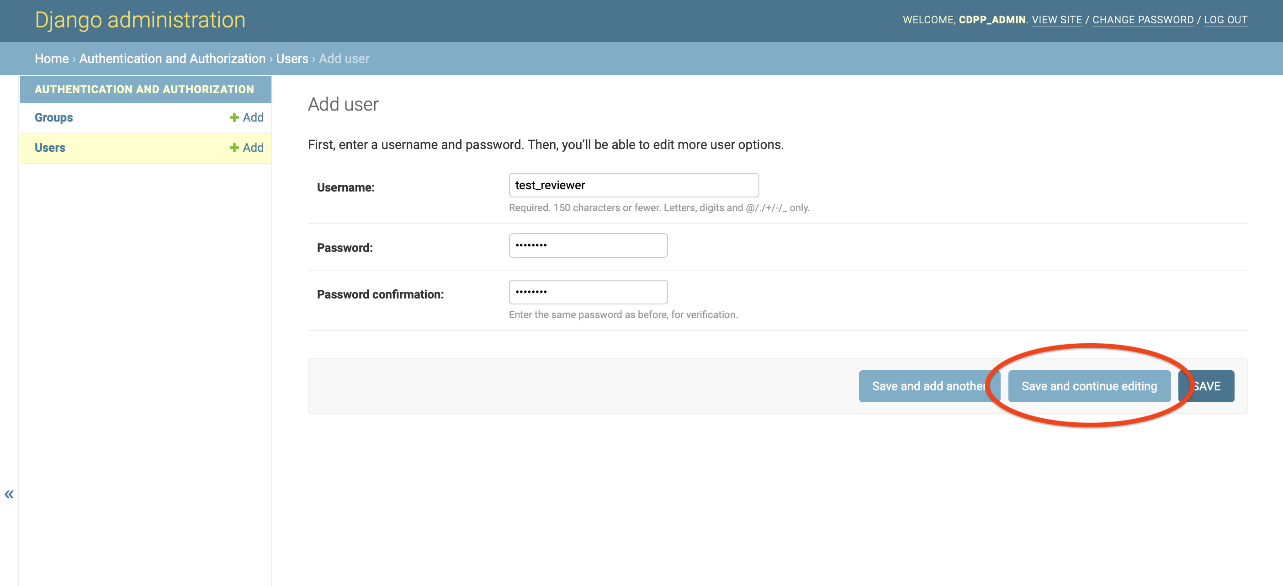Click the 'Required. 150 characters or fewer' help text
1283x586 pixels.
click(659, 208)
